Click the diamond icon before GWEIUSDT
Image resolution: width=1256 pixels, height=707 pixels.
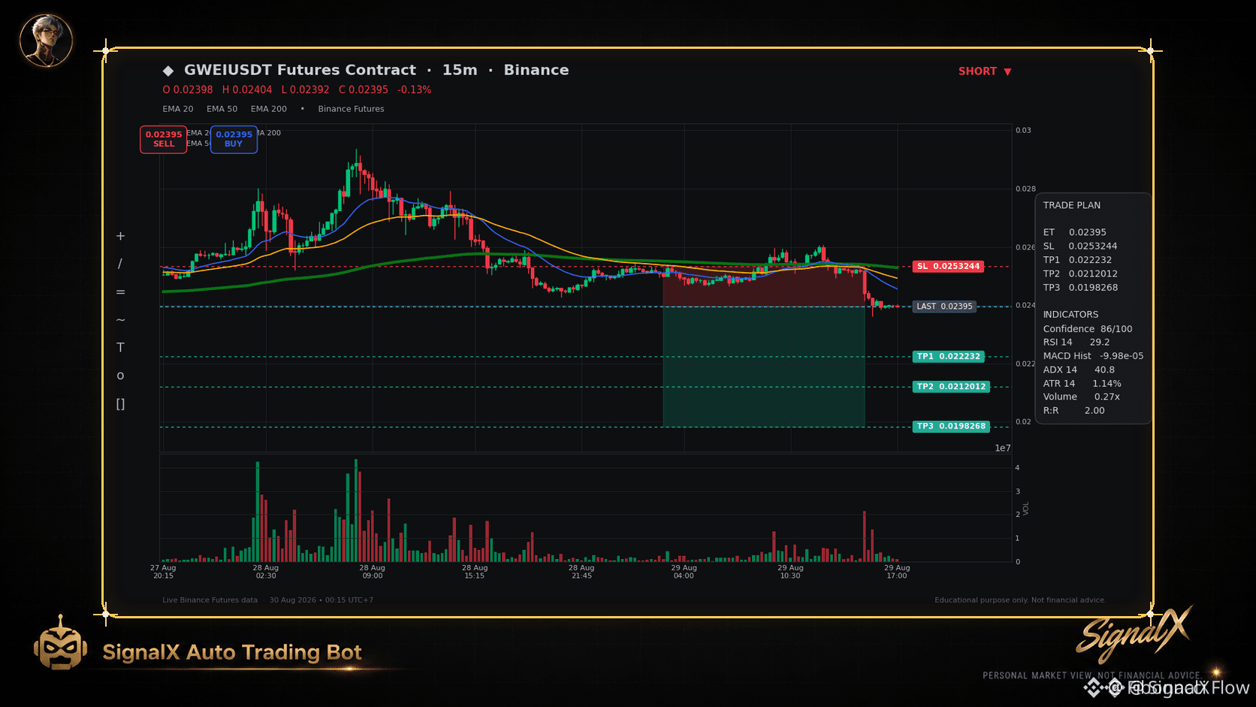(x=168, y=71)
